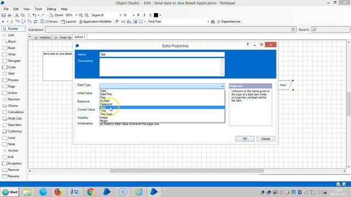Open the Tools menu

point(38,9)
